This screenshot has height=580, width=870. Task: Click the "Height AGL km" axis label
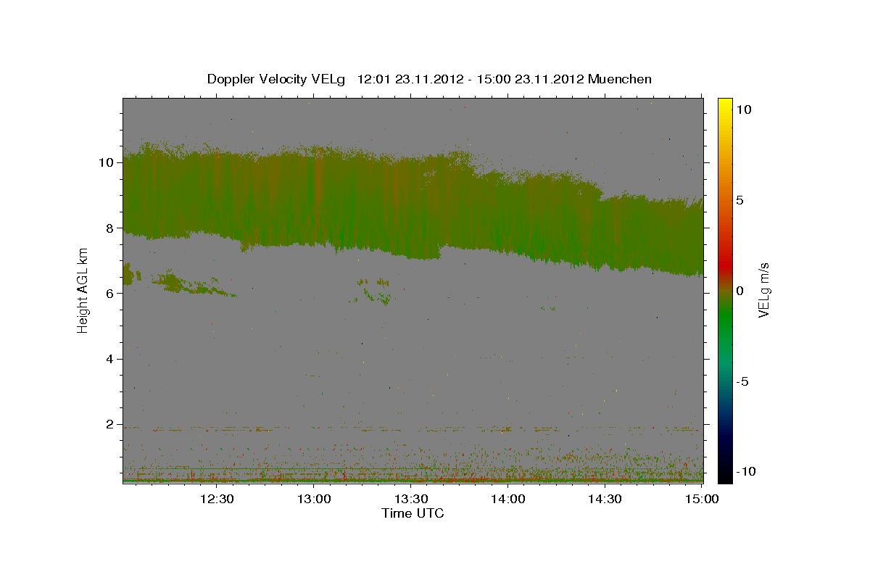pyautogui.click(x=83, y=290)
